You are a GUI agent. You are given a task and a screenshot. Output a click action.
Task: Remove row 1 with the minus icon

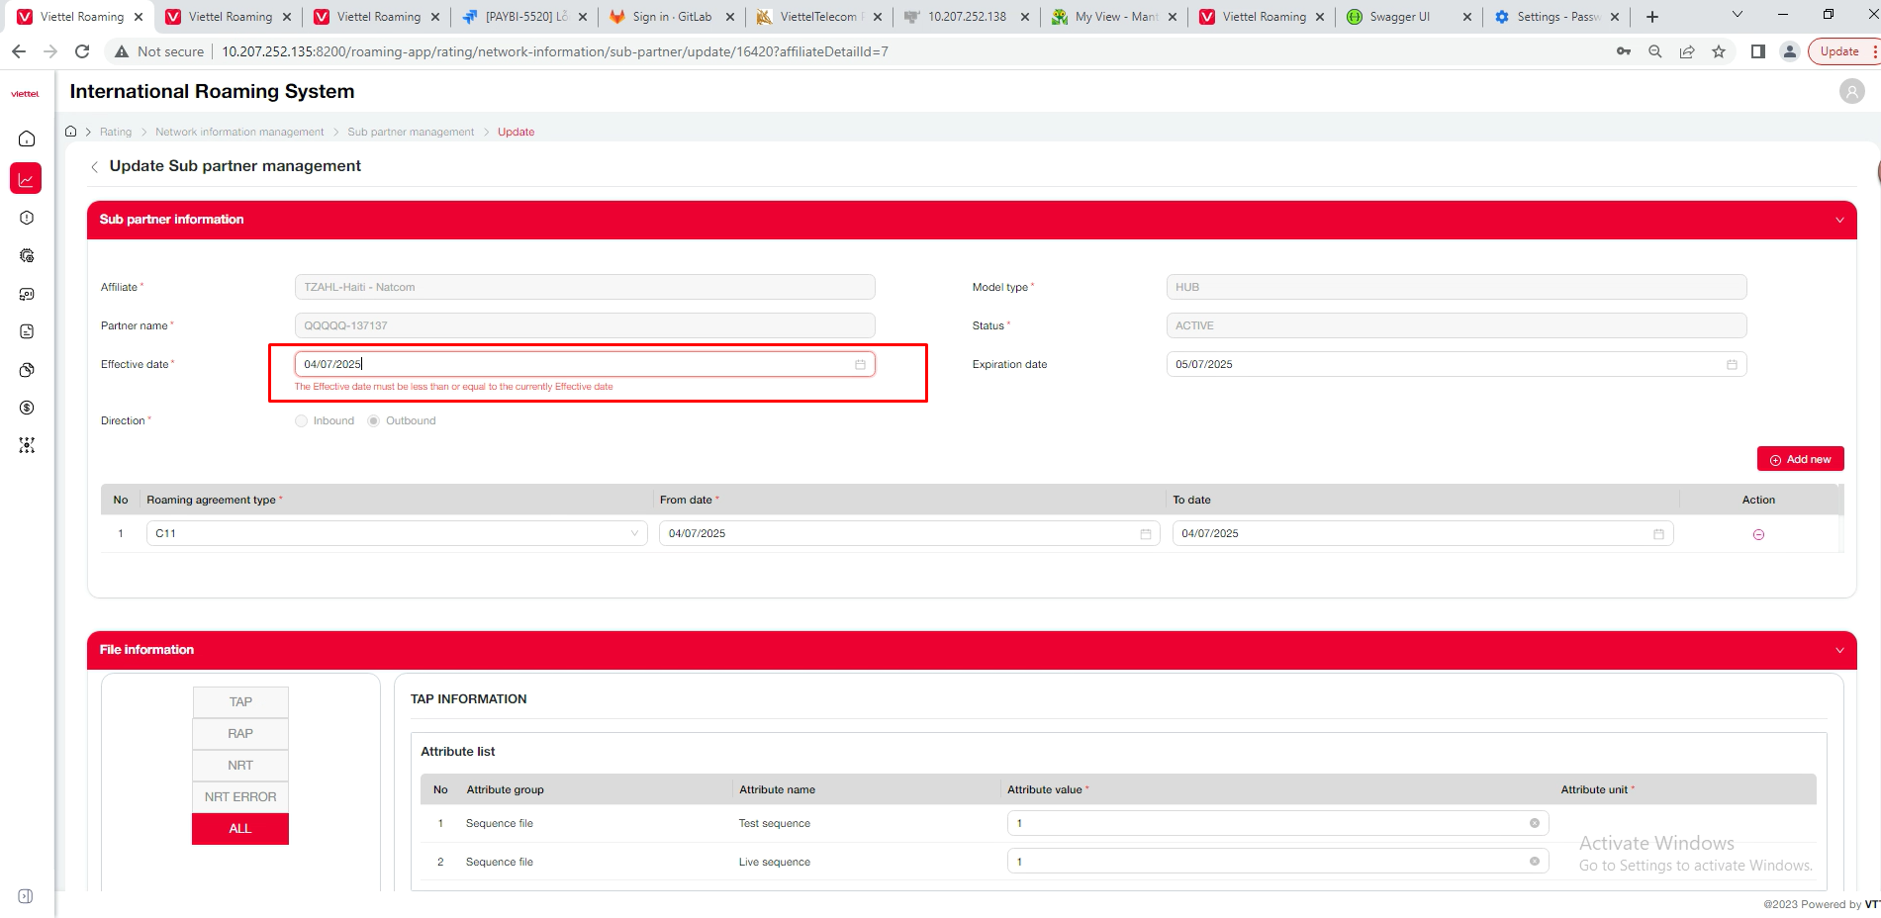[1758, 534]
